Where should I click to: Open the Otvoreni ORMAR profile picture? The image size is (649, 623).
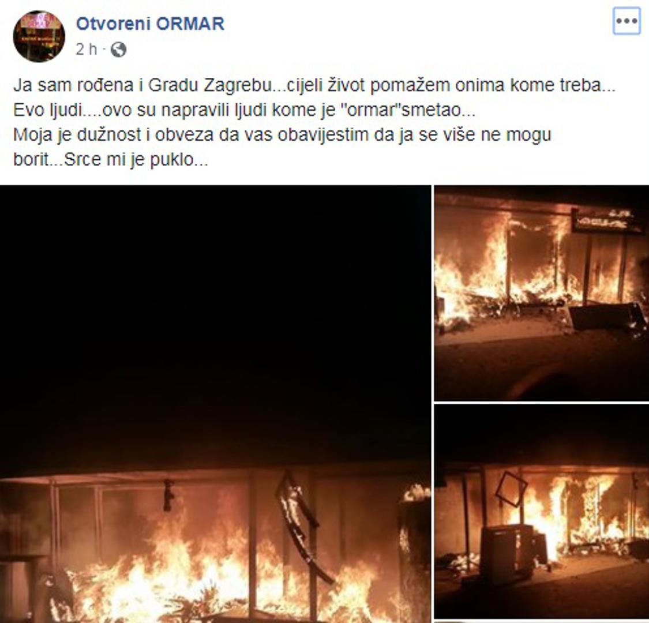(39, 36)
